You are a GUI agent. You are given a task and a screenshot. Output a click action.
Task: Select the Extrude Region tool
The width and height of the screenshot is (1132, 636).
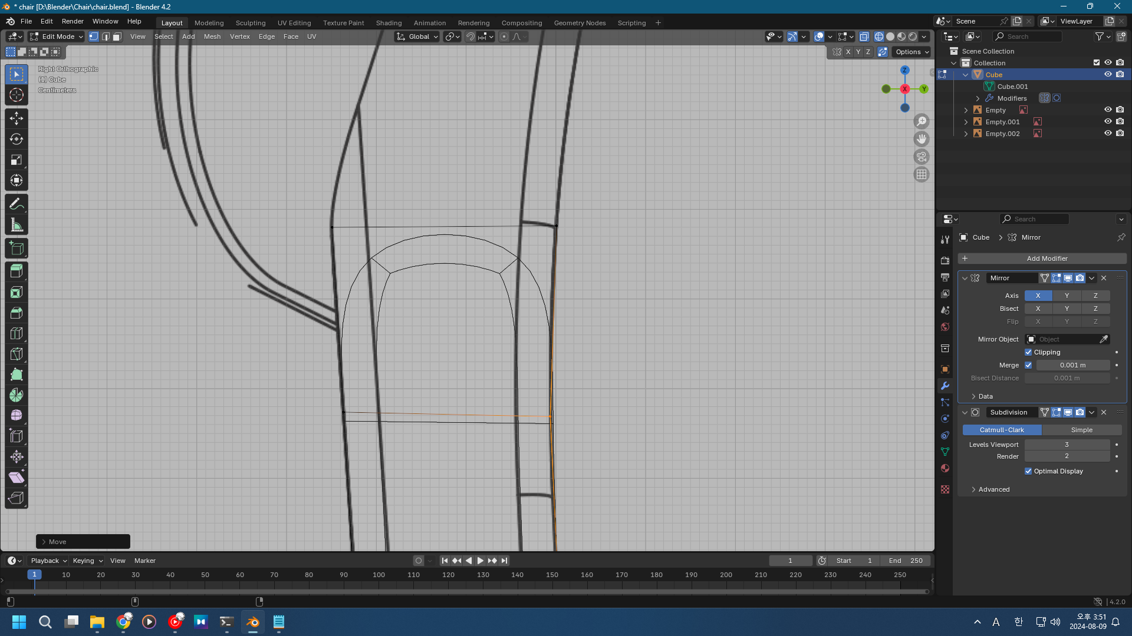coord(17,271)
